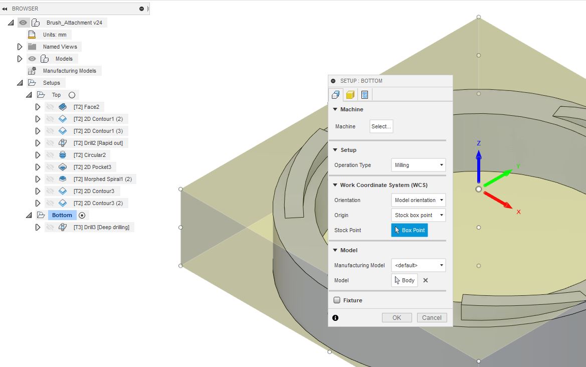The image size is (586, 367).
Task: Click the info icon in setup dialog
Action: pyautogui.click(x=335, y=318)
